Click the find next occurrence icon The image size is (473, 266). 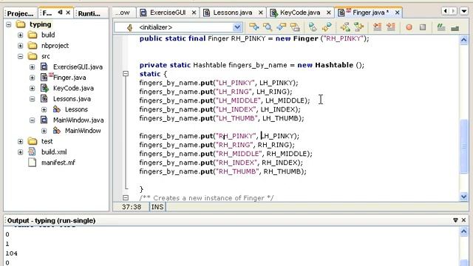[x=295, y=27]
